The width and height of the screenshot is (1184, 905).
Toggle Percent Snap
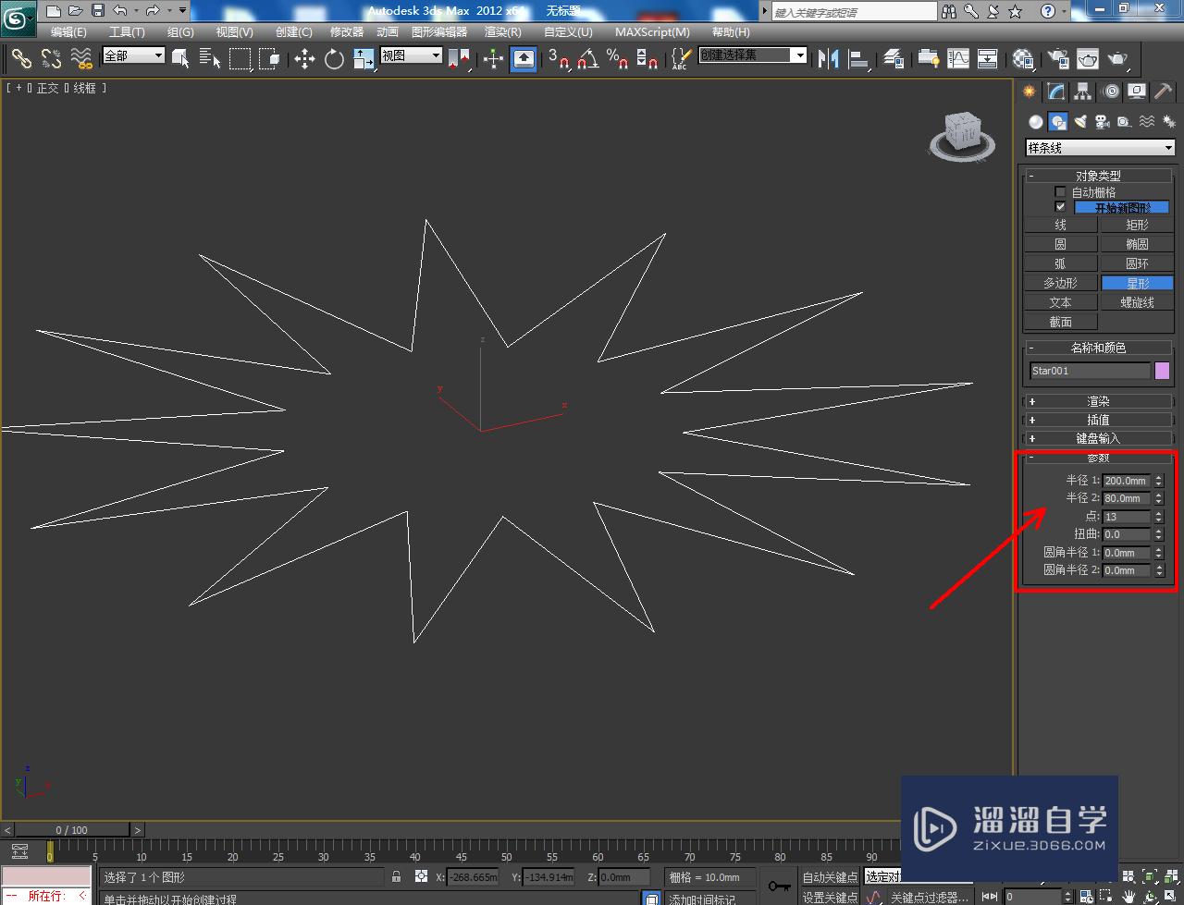617,58
